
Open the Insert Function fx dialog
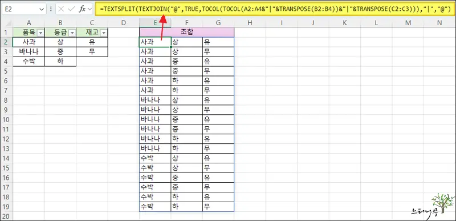(x=82, y=9)
